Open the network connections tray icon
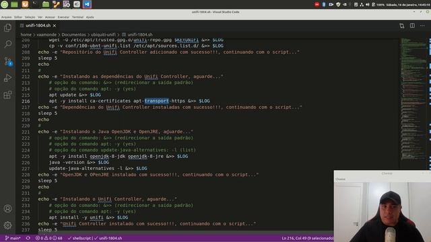 (362, 5)
